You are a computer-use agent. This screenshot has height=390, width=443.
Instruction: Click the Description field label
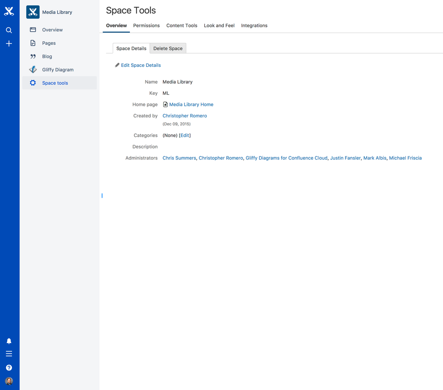[x=145, y=147]
